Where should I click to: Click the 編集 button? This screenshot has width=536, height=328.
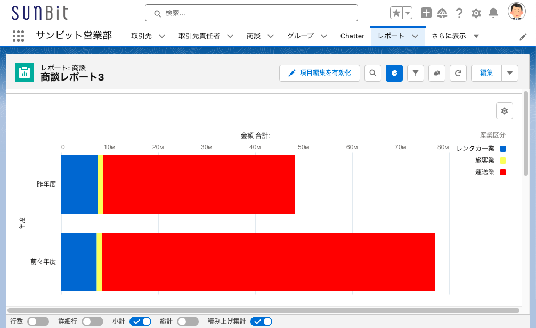pos(486,73)
